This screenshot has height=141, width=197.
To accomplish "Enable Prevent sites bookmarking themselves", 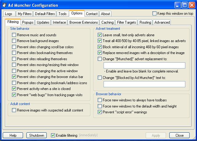I will (x=14, y=53).
